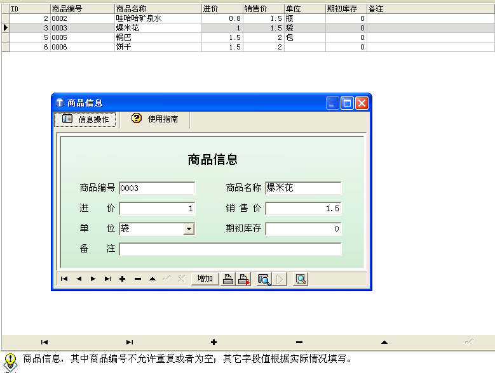Click the 商品编号 column header
The image size is (495, 373).
(82, 9)
